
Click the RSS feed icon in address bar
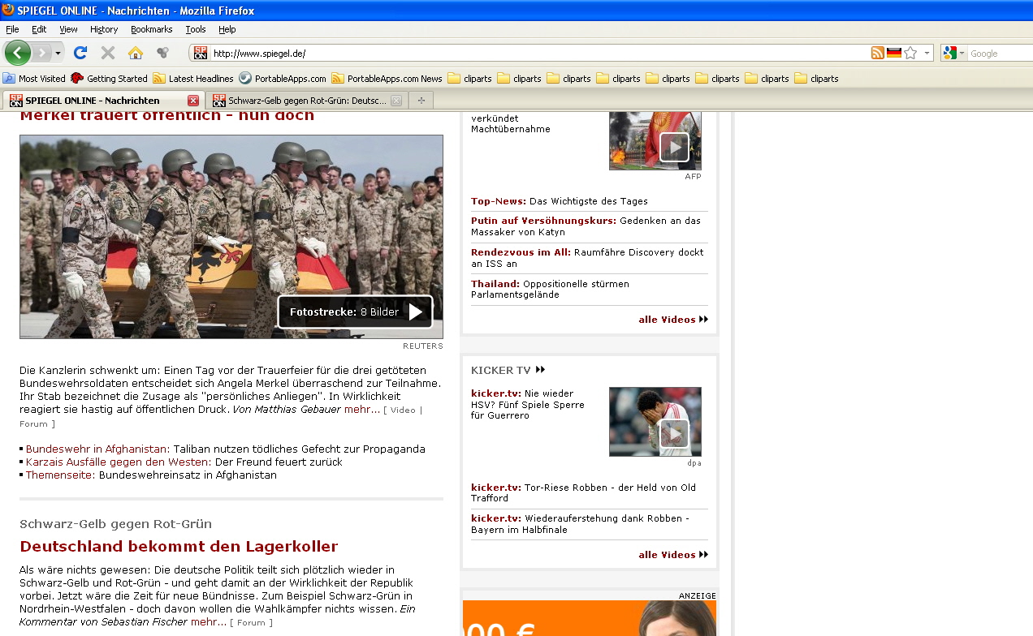[x=877, y=53]
